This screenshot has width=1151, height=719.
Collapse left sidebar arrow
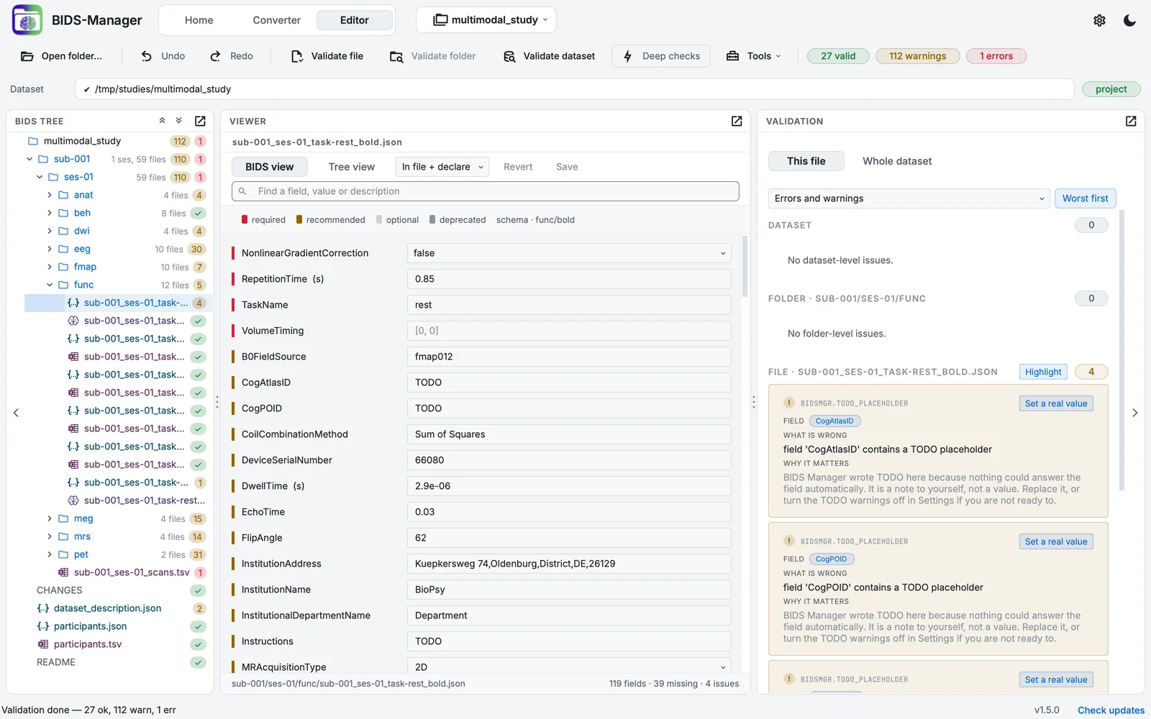[x=16, y=413]
